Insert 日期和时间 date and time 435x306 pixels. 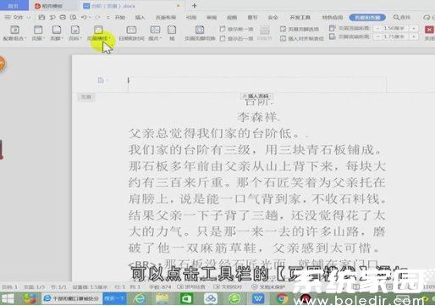(131, 33)
